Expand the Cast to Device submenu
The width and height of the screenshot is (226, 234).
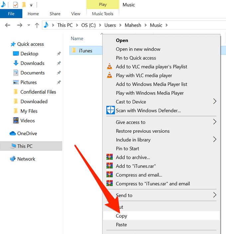pos(162,102)
